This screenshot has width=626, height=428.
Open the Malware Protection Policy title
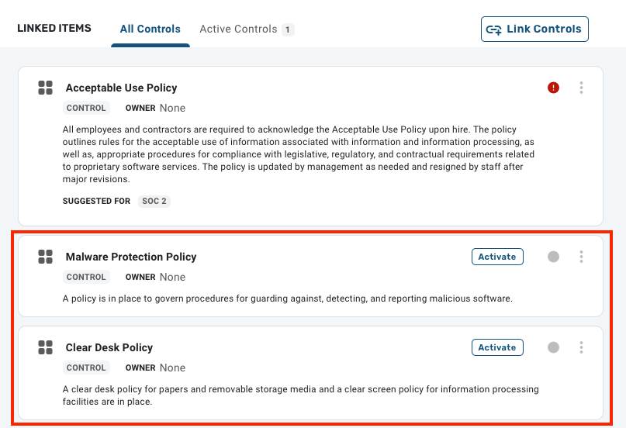(x=131, y=257)
